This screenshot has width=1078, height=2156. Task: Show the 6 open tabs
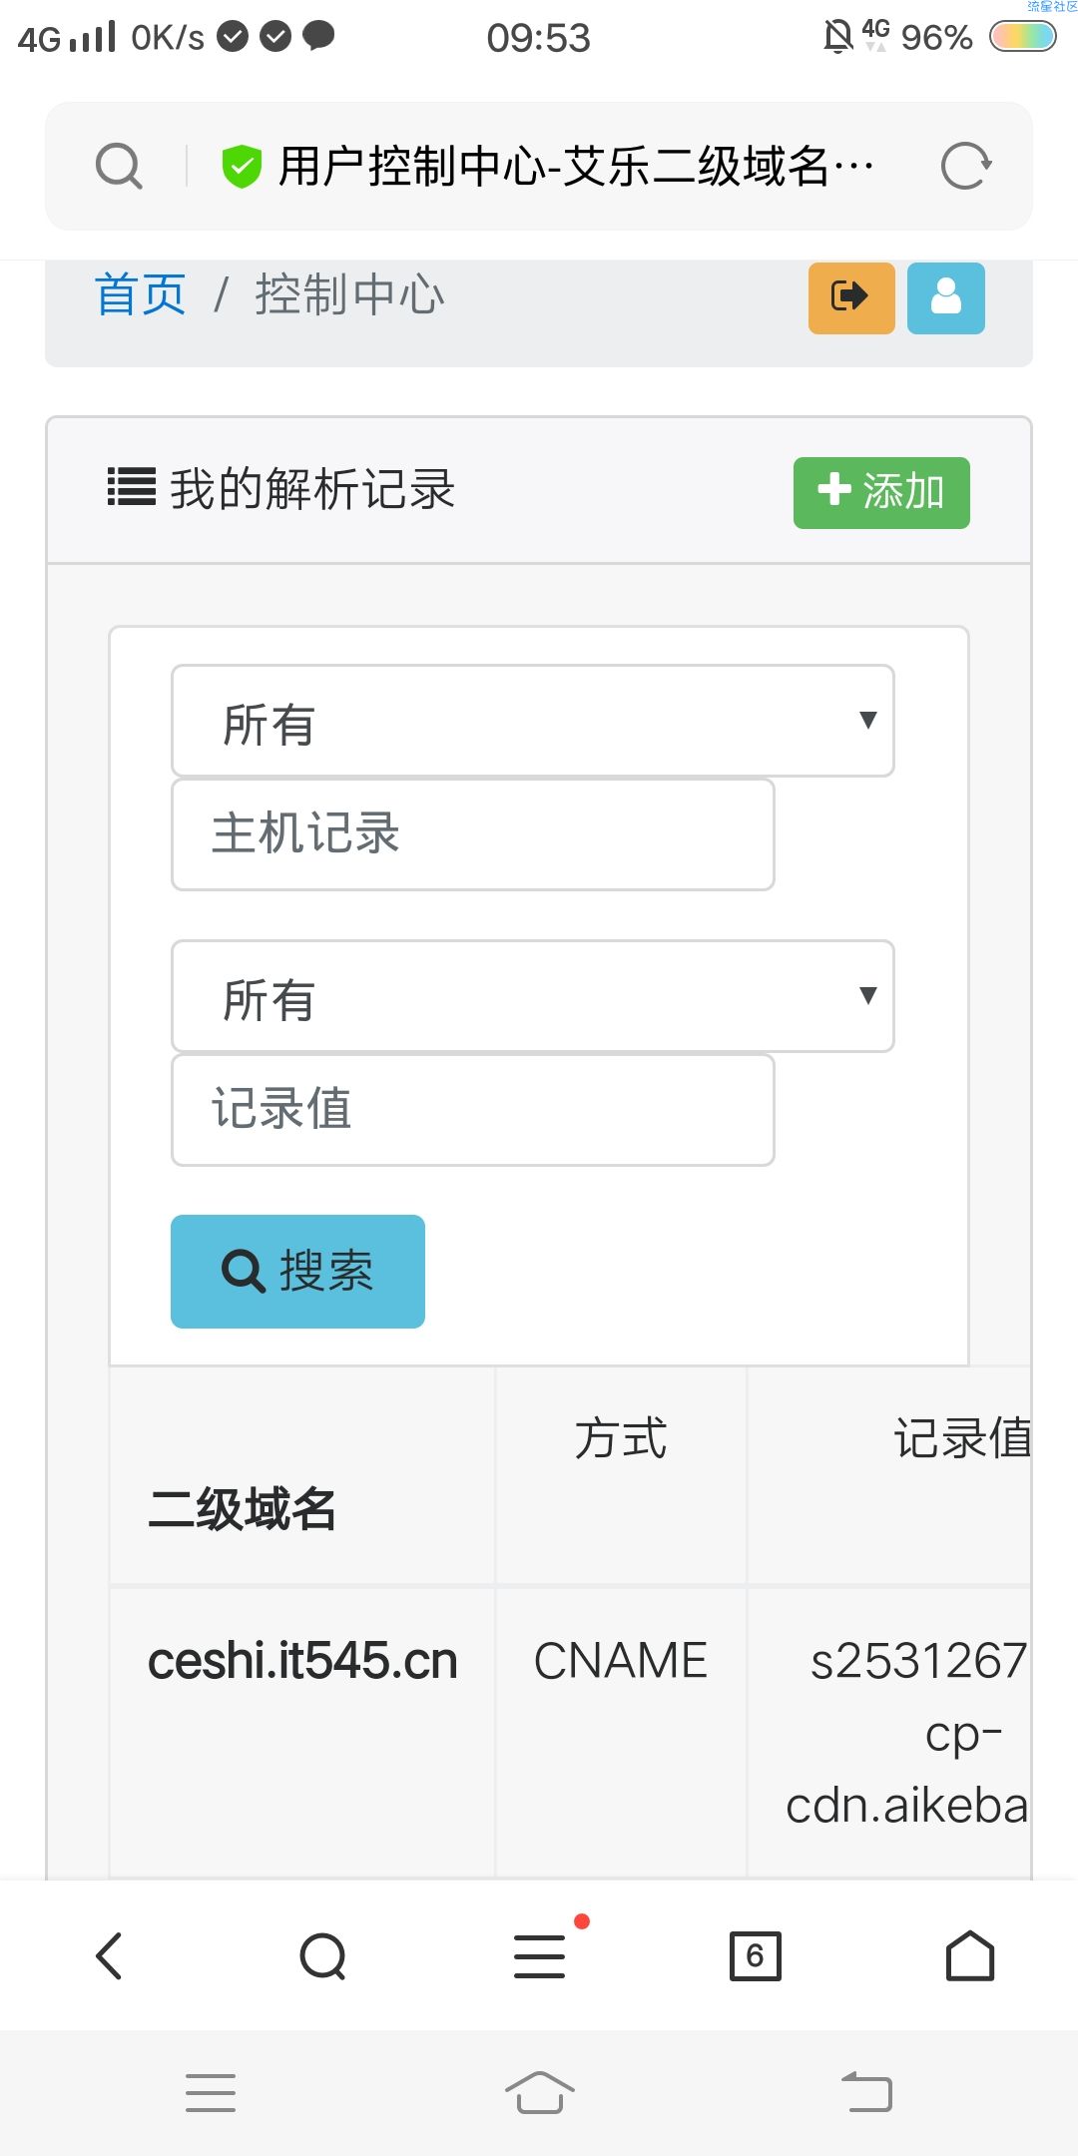tap(756, 1955)
